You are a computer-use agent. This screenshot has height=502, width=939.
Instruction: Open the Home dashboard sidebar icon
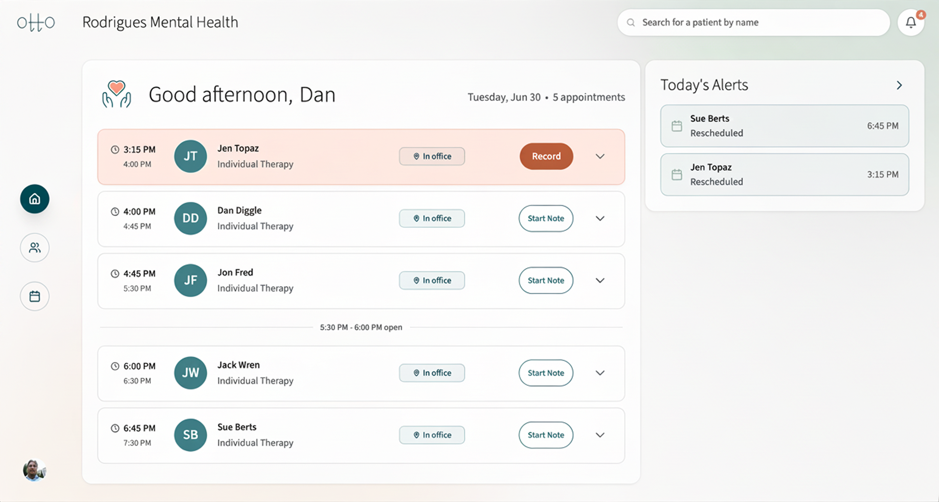pyautogui.click(x=35, y=199)
